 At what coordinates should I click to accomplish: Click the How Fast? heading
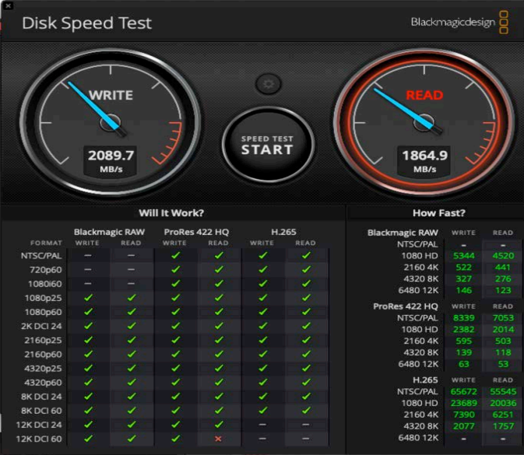[x=439, y=213]
